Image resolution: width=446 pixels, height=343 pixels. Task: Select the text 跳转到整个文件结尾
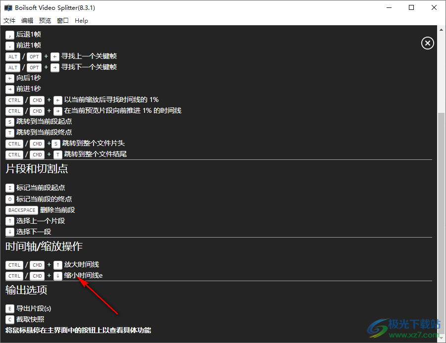[95, 154]
